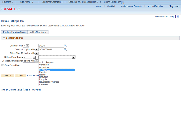The width and height of the screenshot is (181, 136).
Task: Open Billing Plan Status operator dropdown
Action: (x=34, y=57)
